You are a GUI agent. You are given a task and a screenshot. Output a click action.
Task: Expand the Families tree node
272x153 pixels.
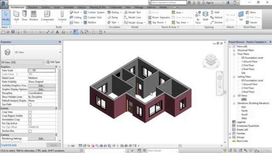pos(230,133)
